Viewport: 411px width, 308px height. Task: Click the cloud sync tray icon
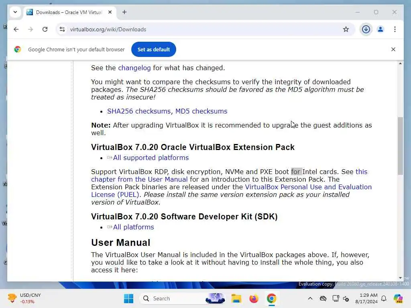tap(323, 298)
